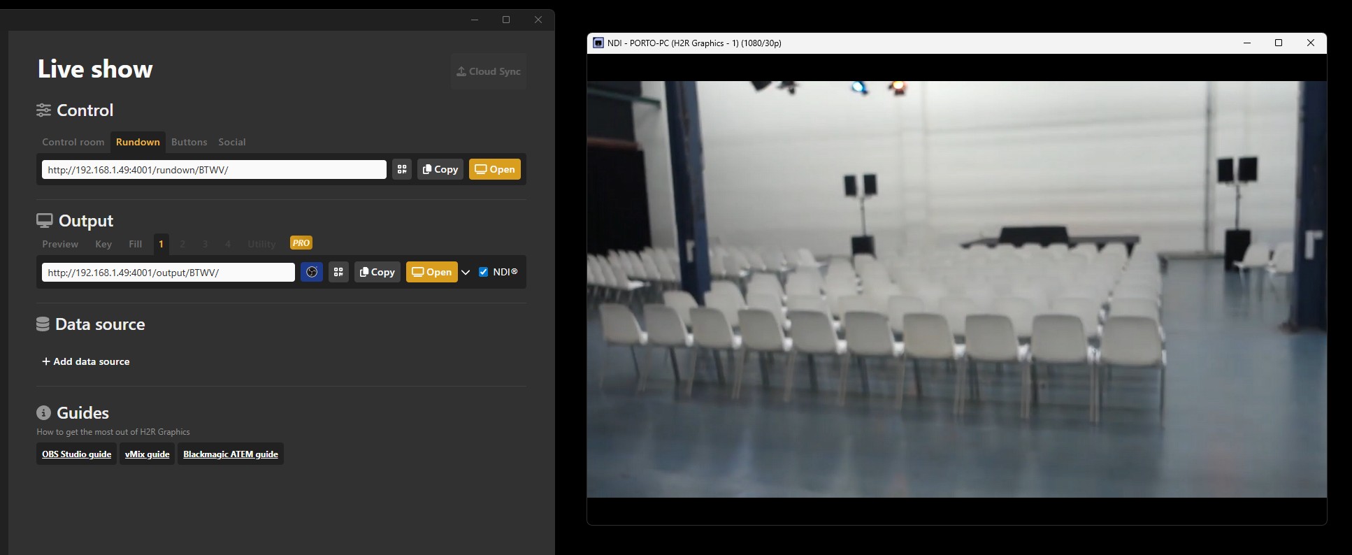
Task: Click the Guides info icon
Action: coord(43,413)
